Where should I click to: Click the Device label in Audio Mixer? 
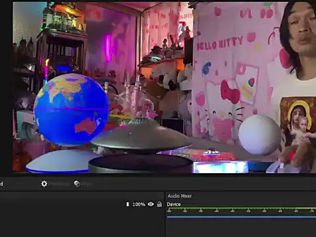[x=174, y=204]
